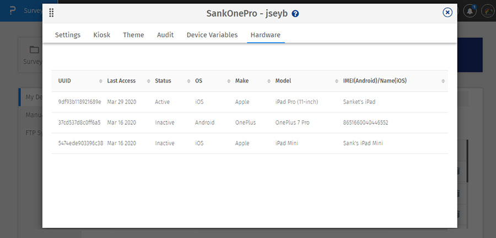496x238 pixels.
Task: Click the OnePlus make cell
Action: (x=245, y=123)
